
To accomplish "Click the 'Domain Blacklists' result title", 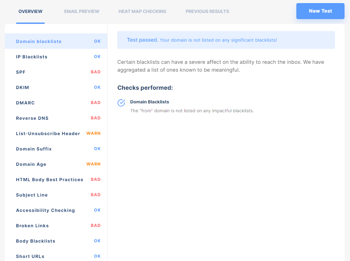I will coord(150,102).
